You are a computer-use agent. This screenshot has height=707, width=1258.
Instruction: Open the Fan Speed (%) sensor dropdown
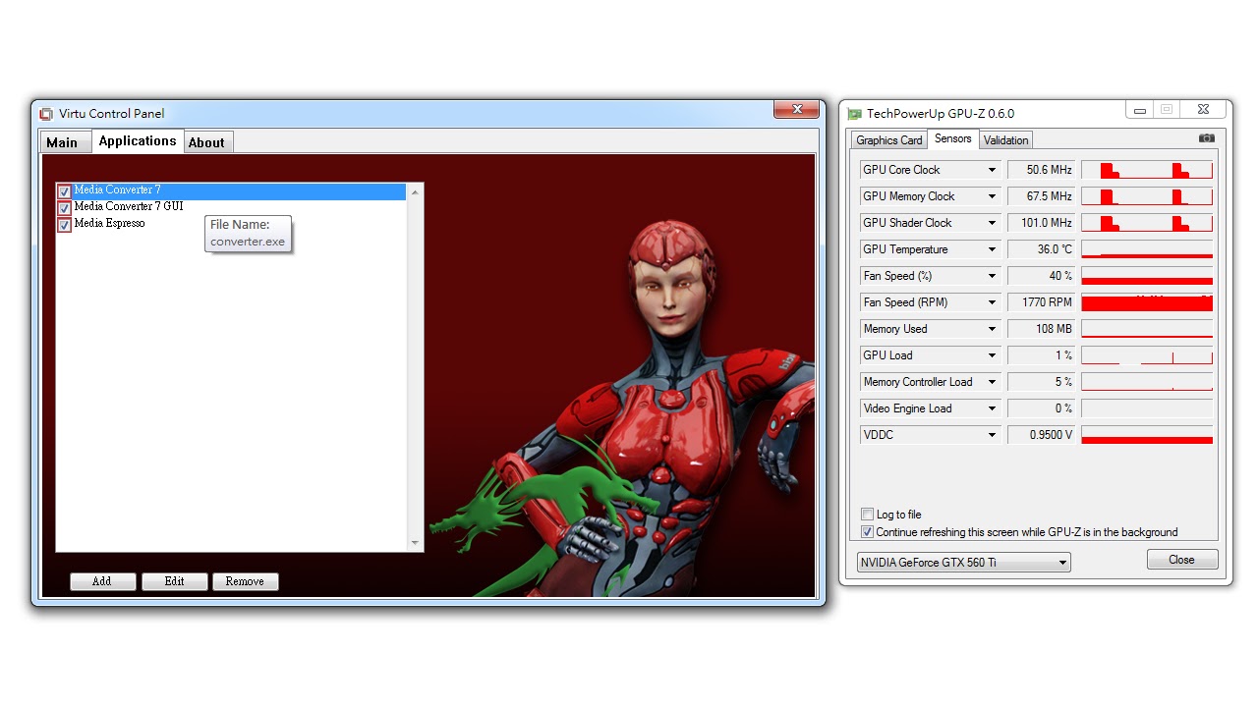point(992,276)
